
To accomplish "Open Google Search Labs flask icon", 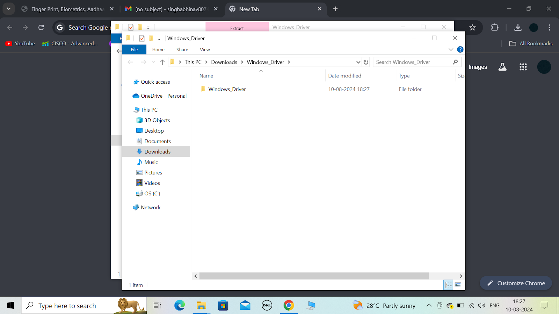I will click(x=502, y=67).
